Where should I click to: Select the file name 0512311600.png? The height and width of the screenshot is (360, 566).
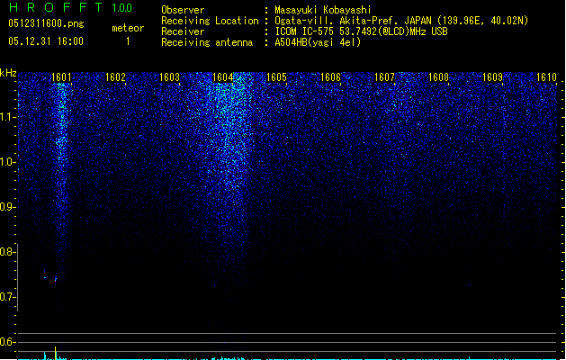click(x=46, y=23)
